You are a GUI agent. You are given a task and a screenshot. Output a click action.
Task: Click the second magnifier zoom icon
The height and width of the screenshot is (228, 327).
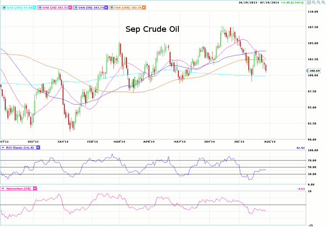[318, 2]
